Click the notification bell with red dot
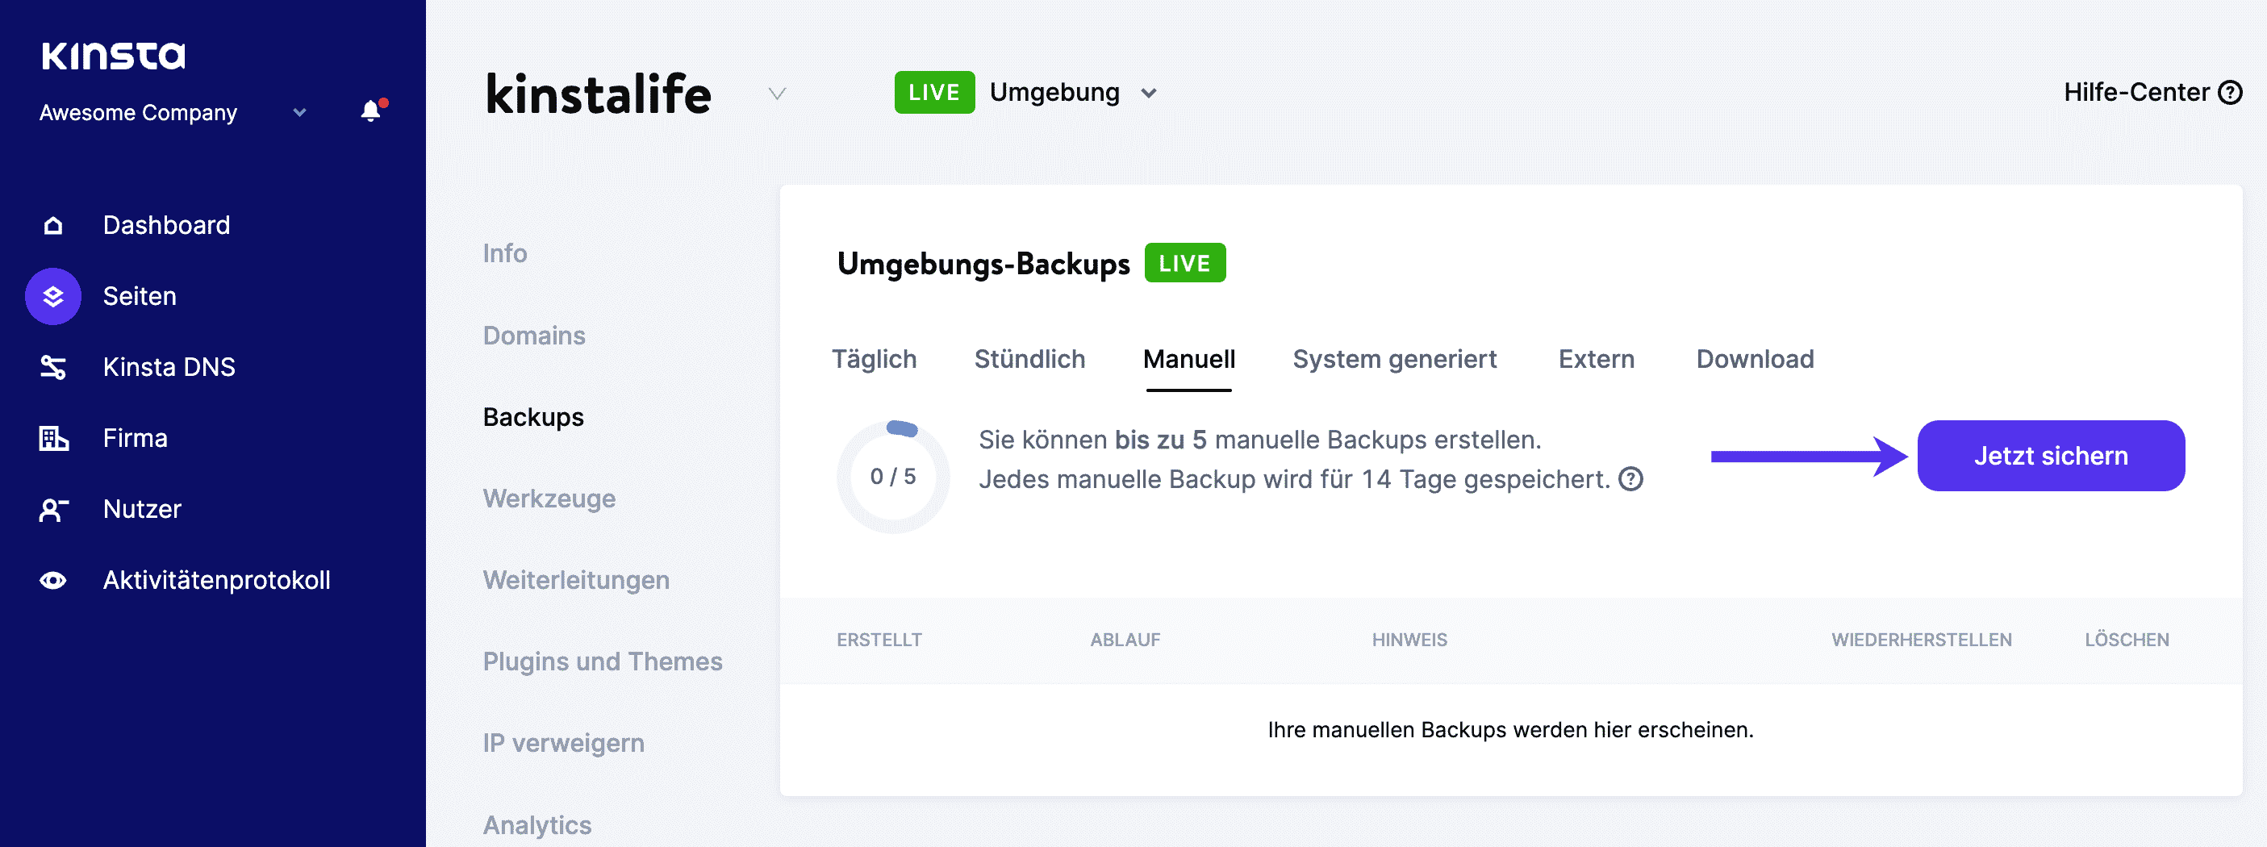Image resolution: width=2267 pixels, height=847 pixels. click(369, 111)
